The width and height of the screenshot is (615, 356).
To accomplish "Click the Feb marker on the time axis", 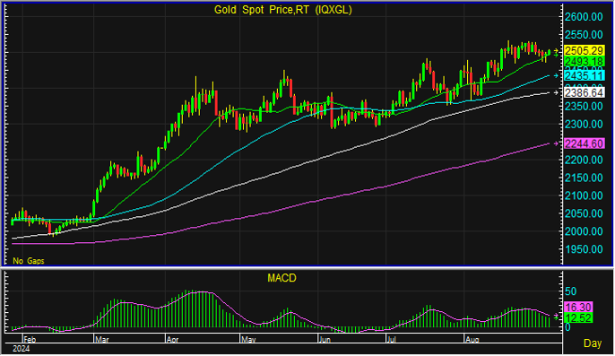I will point(30,339).
